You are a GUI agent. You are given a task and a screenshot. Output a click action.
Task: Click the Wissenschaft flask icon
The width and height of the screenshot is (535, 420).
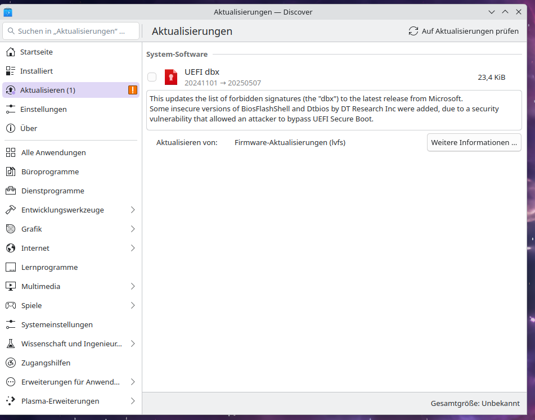click(11, 344)
